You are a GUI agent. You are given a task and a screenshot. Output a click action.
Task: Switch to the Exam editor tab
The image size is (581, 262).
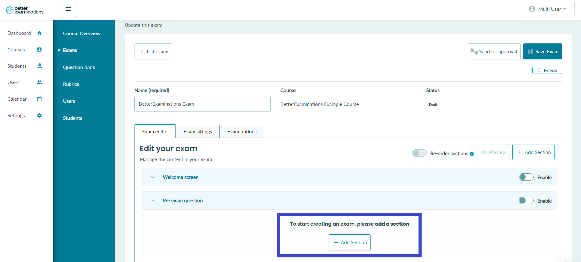(155, 131)
